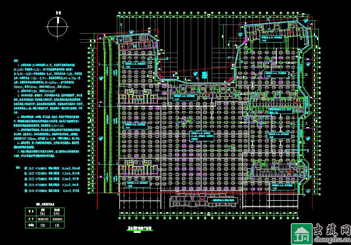Click the green house logo watermark
The width and height of the screenshot is (351, 245).
[299, 233]
